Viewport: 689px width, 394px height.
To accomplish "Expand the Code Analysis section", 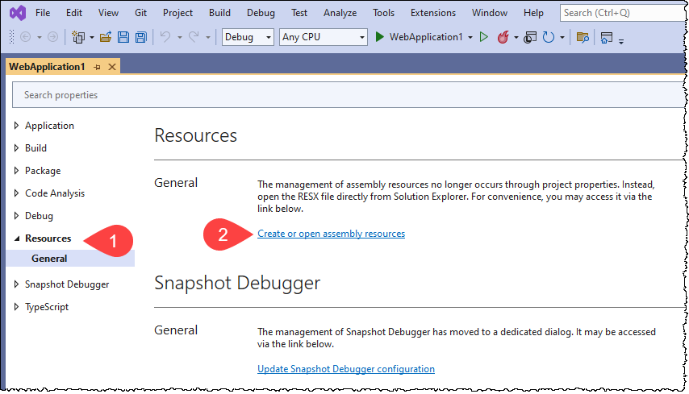I will coord(16,193).
